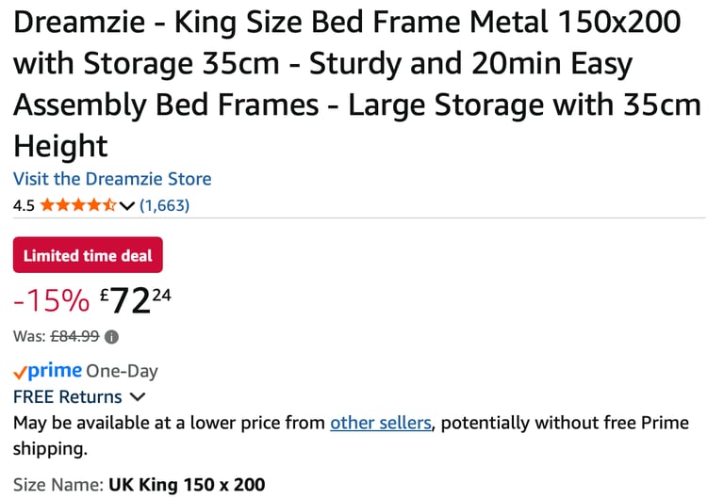Click the half-filled fifth star
Screen dimensions: 724x498
(x=109, y=204)
